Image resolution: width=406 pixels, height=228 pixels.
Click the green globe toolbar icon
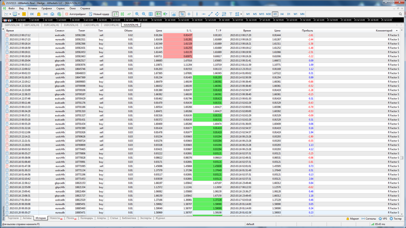tap(59, 14)
